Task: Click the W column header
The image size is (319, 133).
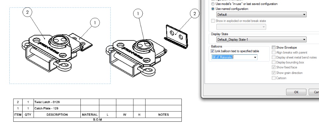Action: click(x=125, y=114)
